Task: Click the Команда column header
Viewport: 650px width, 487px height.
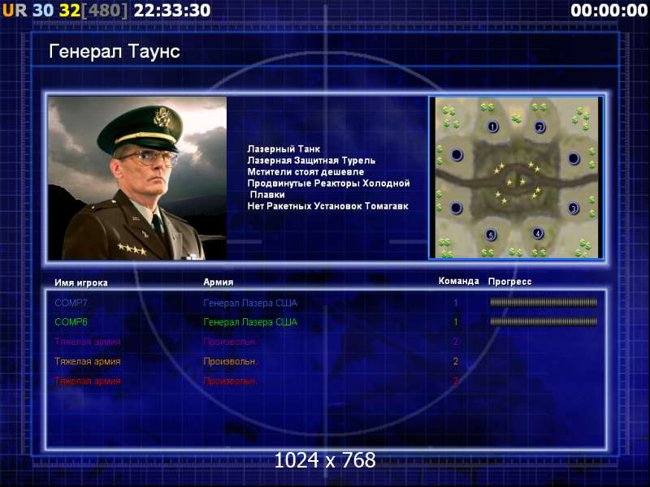Action: 458,281
